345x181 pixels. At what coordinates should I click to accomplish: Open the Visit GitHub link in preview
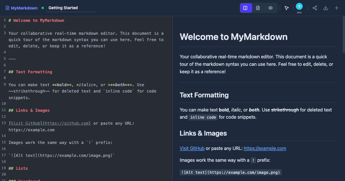pos(192,148)
